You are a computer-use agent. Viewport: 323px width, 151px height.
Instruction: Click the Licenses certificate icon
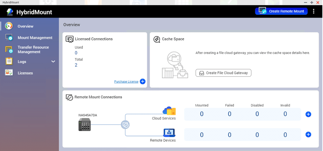[x=9, y=73]
